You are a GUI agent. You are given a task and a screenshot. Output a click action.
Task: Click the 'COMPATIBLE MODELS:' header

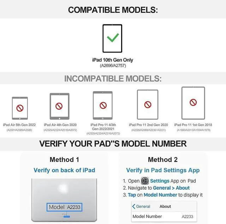(113, 10)
